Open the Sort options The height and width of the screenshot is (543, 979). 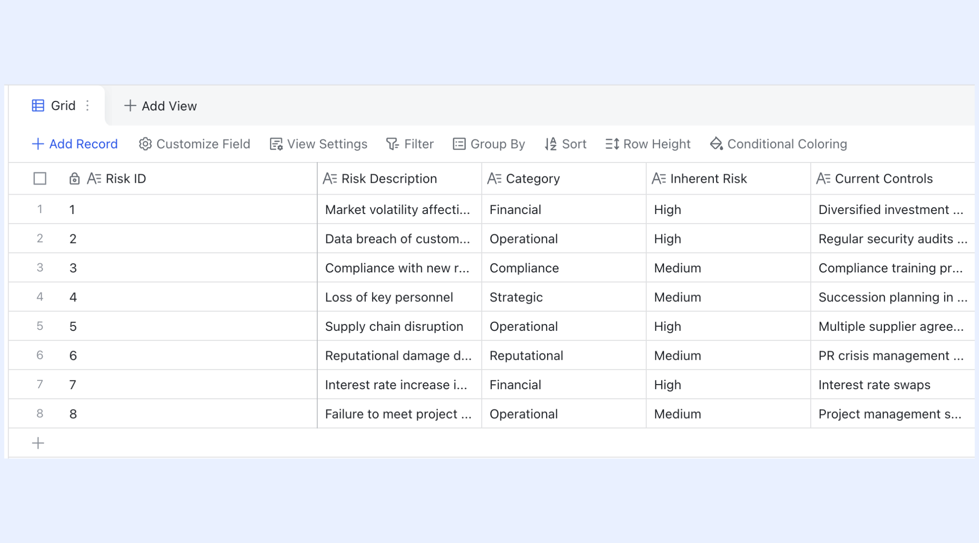pos(566,144)
